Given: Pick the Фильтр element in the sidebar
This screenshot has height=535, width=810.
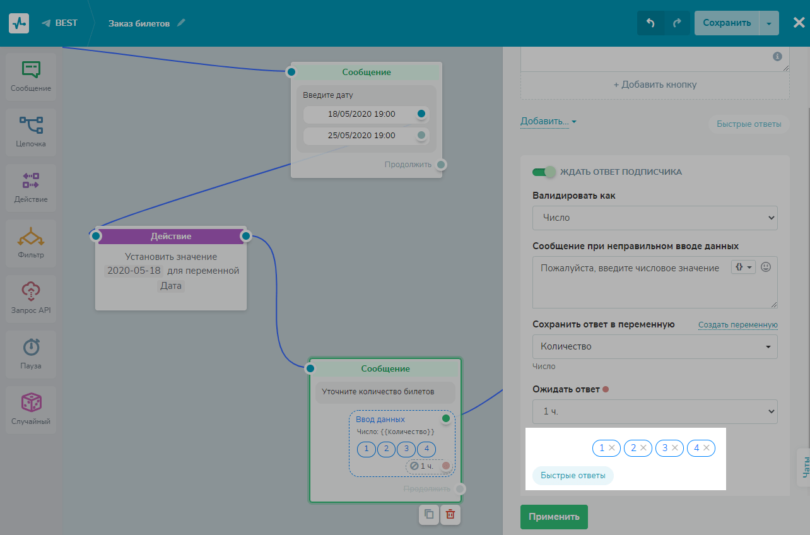Looking at the screenshot, I should pos(31,244).
